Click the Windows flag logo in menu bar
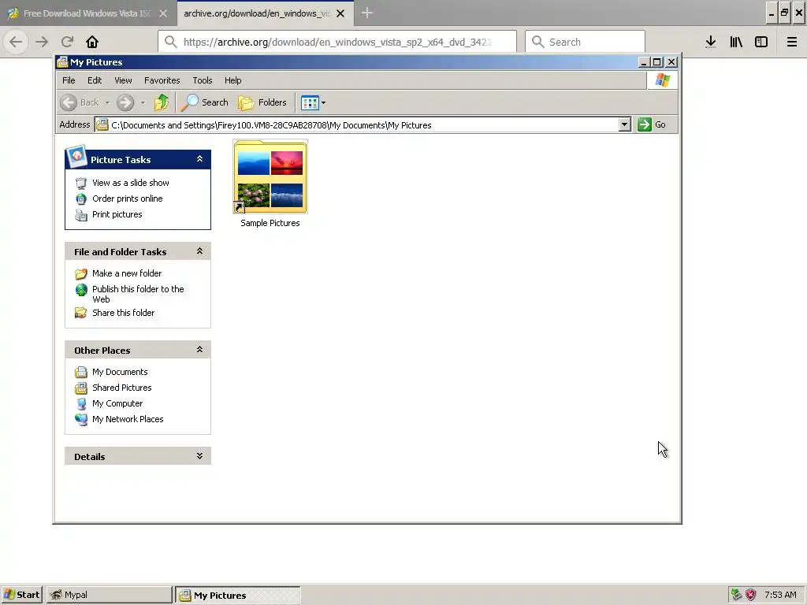807x605 pixels. click(662, 80)
